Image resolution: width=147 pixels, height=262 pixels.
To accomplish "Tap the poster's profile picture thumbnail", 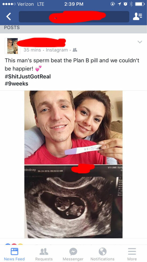I will 13,46.
